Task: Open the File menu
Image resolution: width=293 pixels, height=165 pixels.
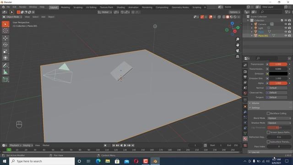Action: [x=8, y=7]
